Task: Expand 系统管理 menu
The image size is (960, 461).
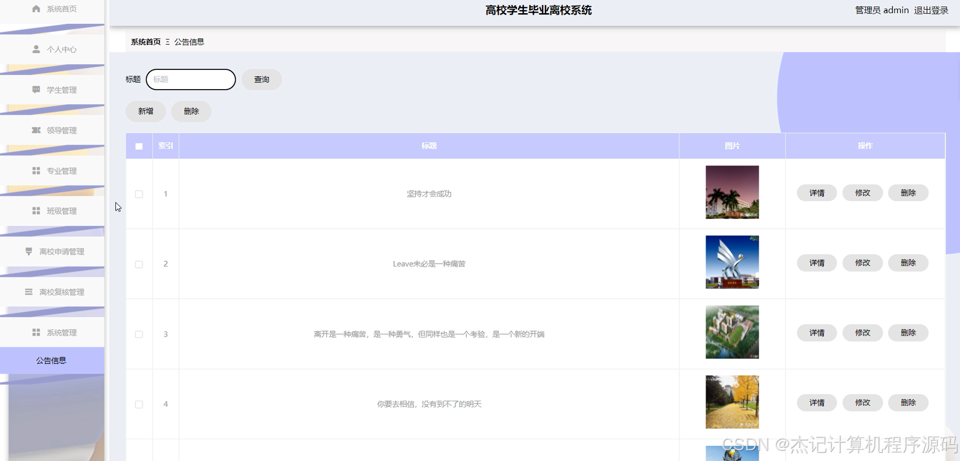Action: point(53,332)
